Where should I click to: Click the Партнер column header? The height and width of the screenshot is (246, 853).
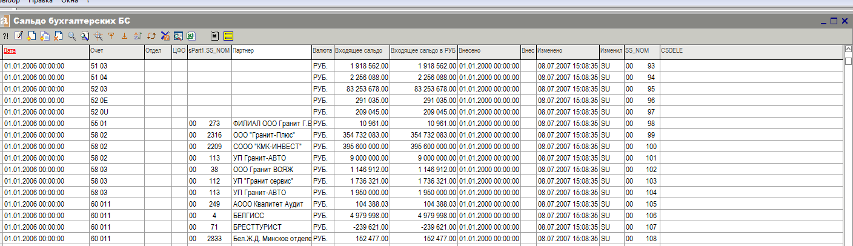[x=271, y=52]
